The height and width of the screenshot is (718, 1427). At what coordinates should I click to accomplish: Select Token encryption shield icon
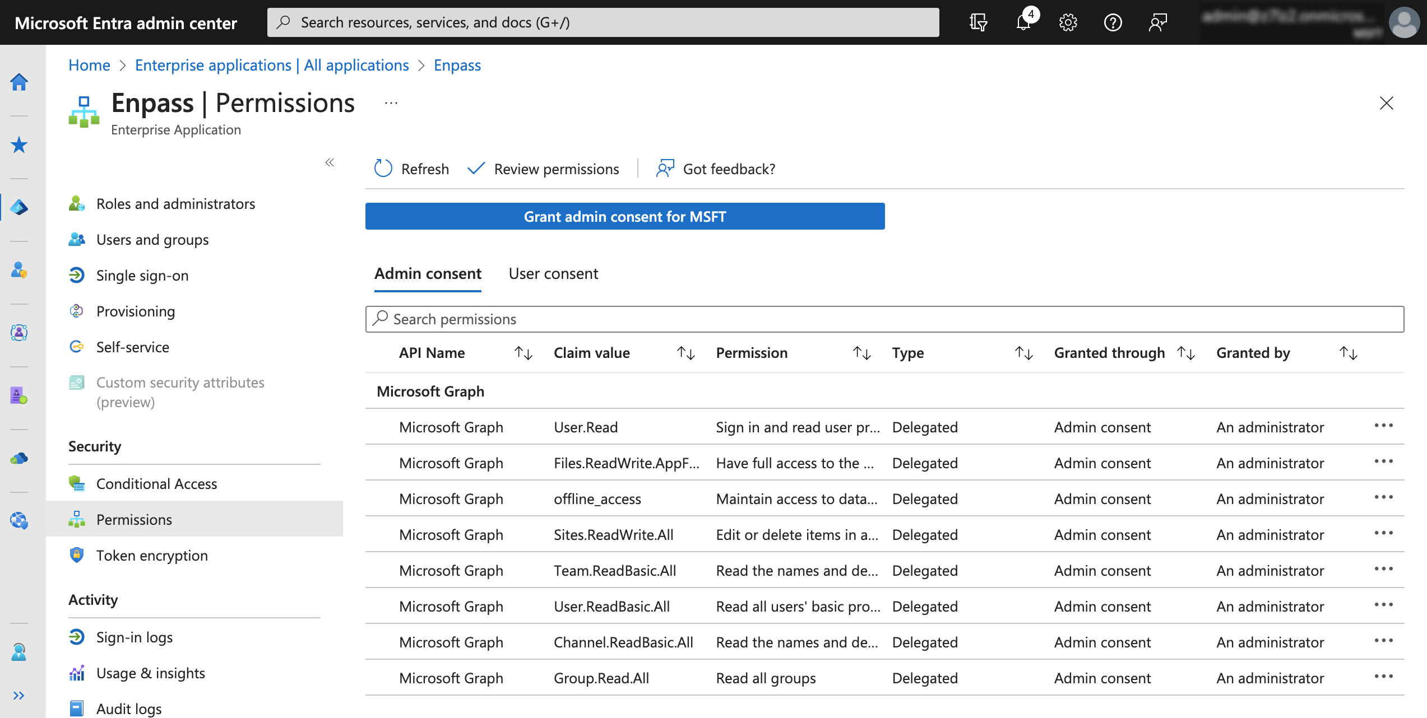[76, 555]
